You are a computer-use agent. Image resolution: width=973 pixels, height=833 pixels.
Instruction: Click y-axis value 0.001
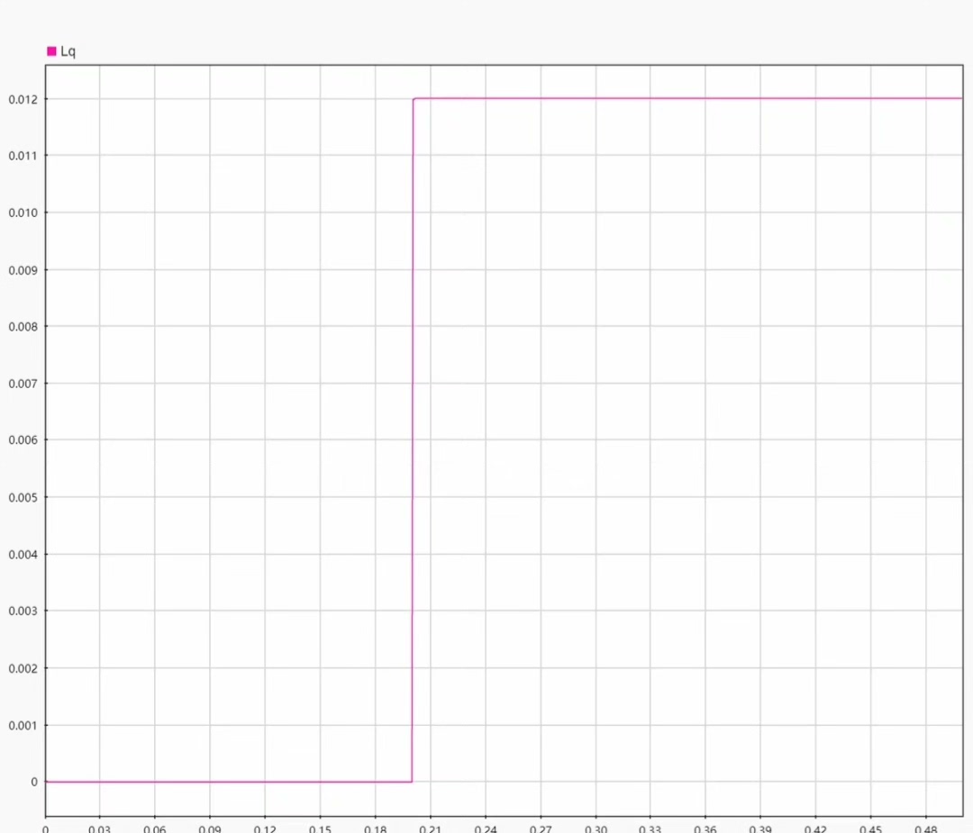23,725
